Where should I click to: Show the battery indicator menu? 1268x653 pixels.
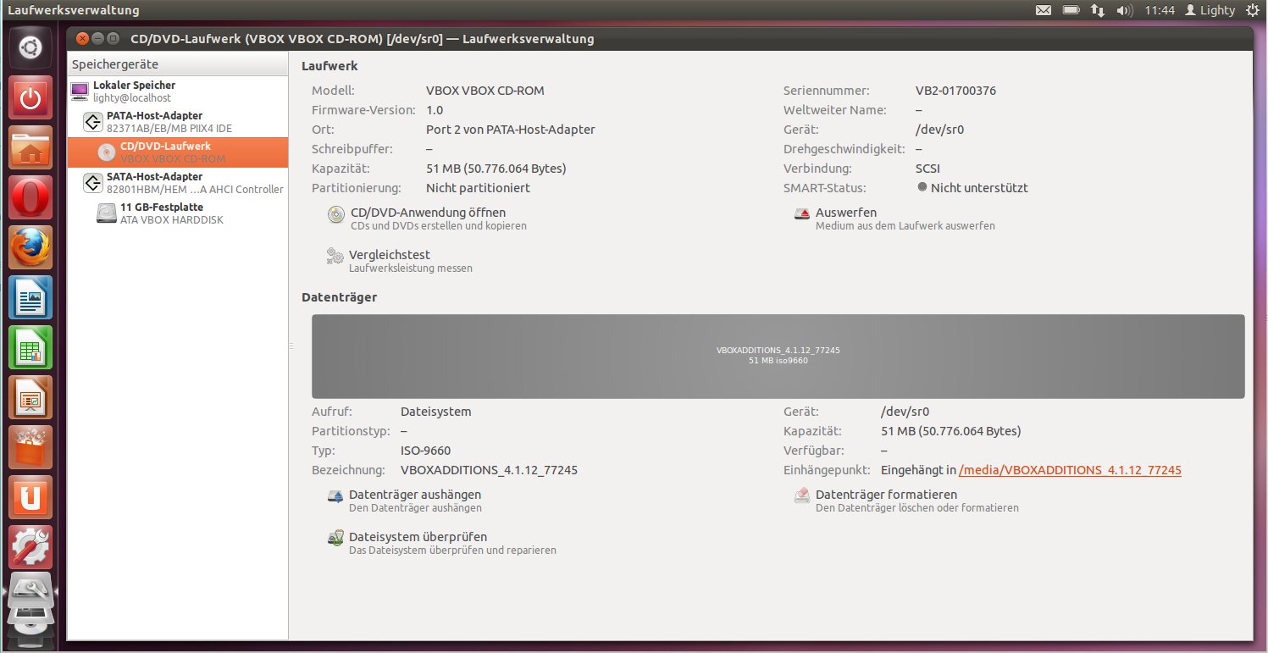click(1071, 10)
